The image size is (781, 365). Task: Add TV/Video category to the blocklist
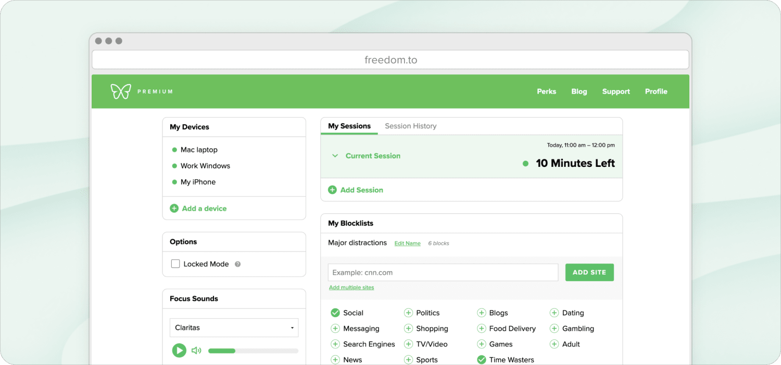(408, 344)
